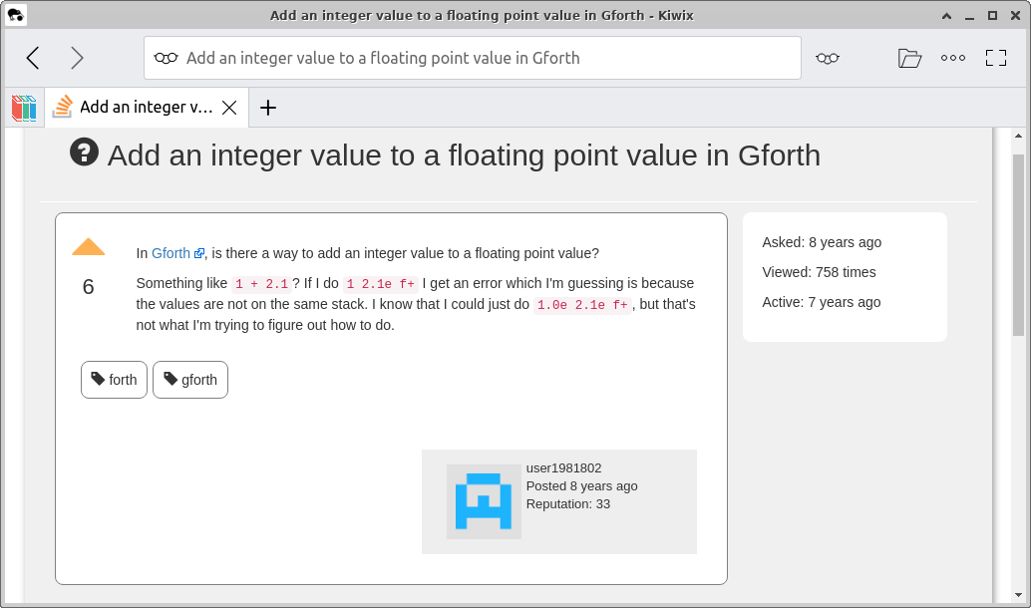Click the question mark icon beside article title
This screenshot has width=1031, height=608.
click(x=85, y=153)
